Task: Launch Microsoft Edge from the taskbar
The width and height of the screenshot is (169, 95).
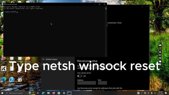Action: click(43, 93)
